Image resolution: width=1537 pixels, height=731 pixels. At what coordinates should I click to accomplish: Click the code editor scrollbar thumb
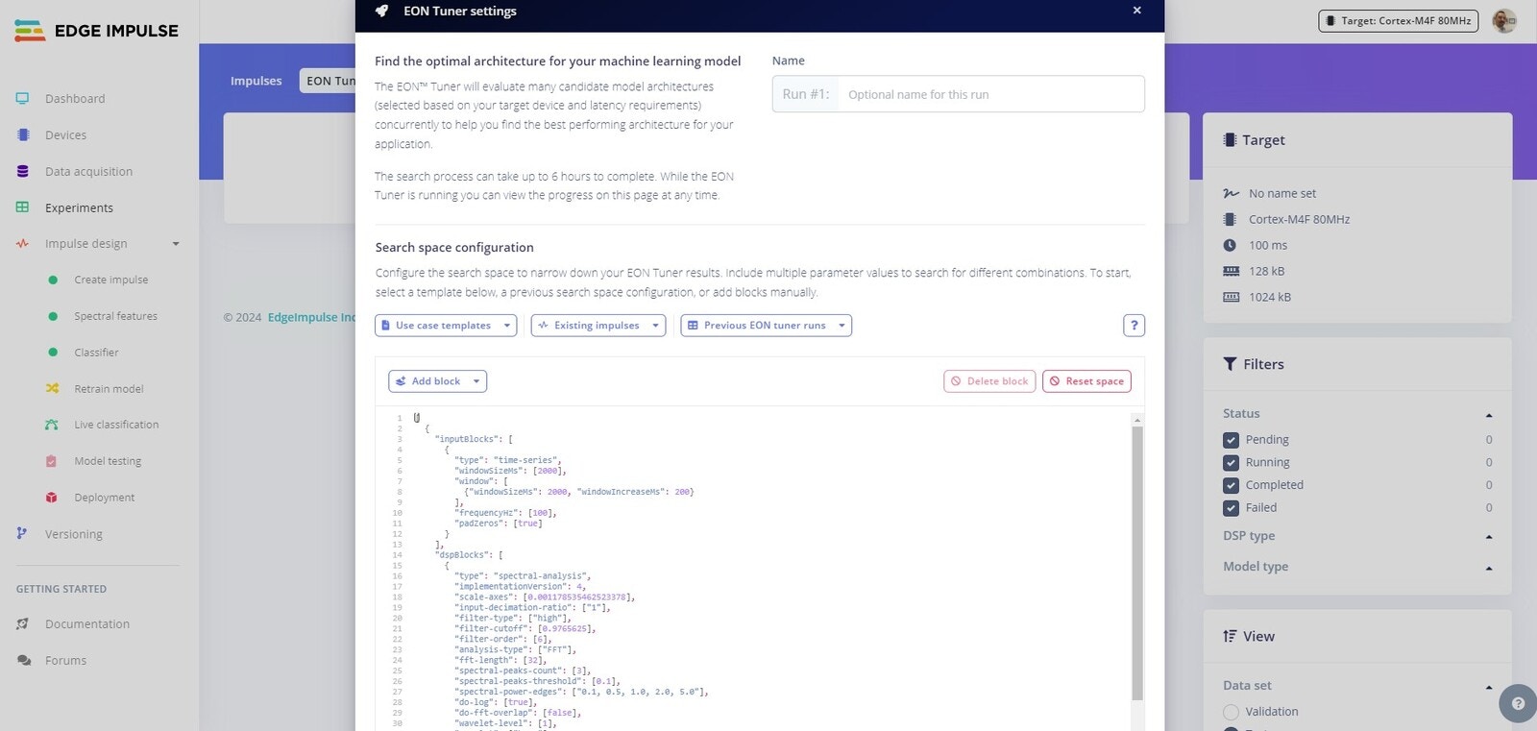[1137, 564]
